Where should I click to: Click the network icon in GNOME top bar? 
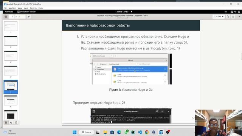pyautogui.click(x=232, y=12)
